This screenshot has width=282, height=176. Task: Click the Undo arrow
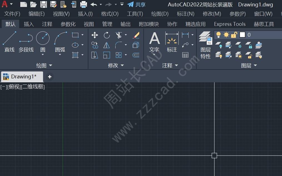point(94,4)
